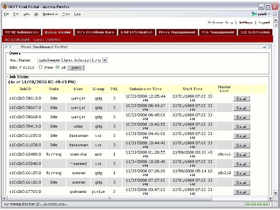Open the View menu
Viewport: 280px width, 210px height.
point(26,14)
